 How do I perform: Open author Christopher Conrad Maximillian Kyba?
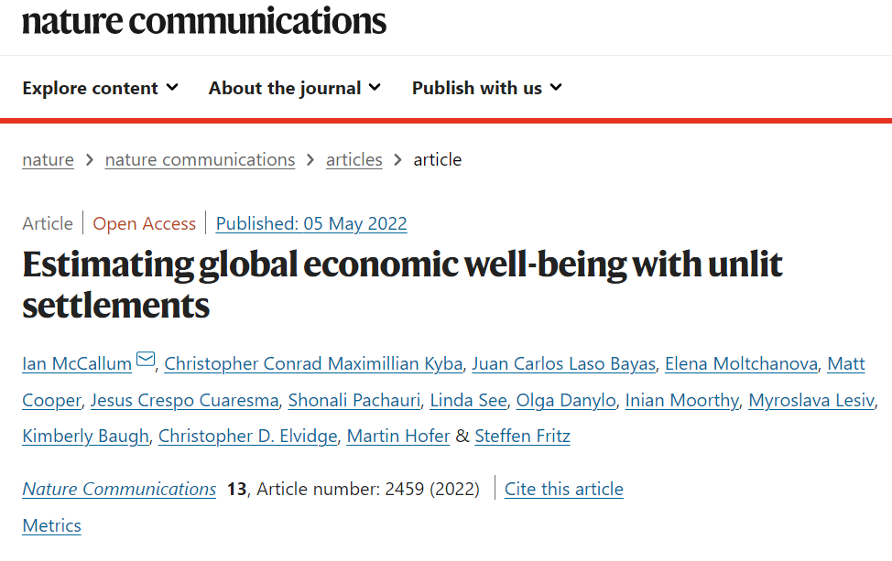(313, 363)
